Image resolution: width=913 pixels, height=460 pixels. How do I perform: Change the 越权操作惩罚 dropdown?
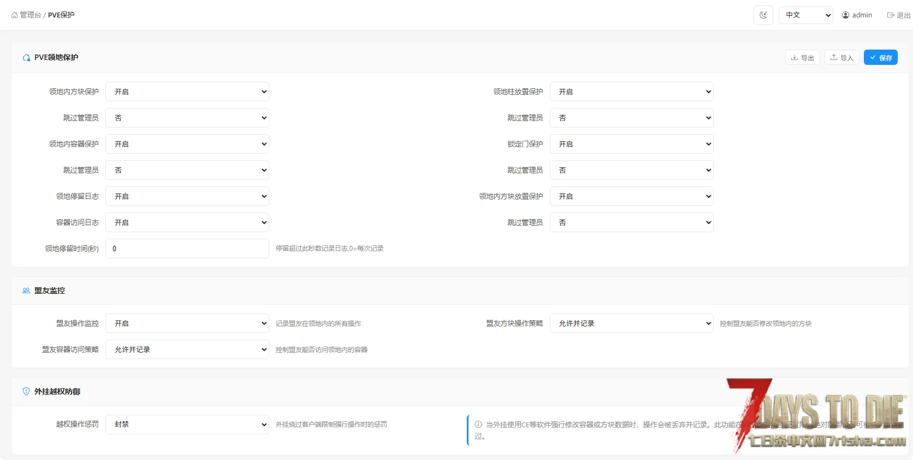[187, 425]
